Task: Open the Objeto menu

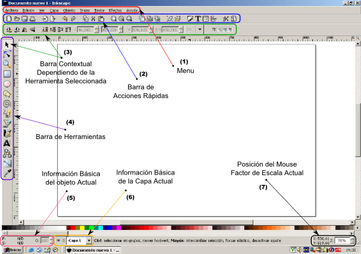Action: (x=69, y=10)
